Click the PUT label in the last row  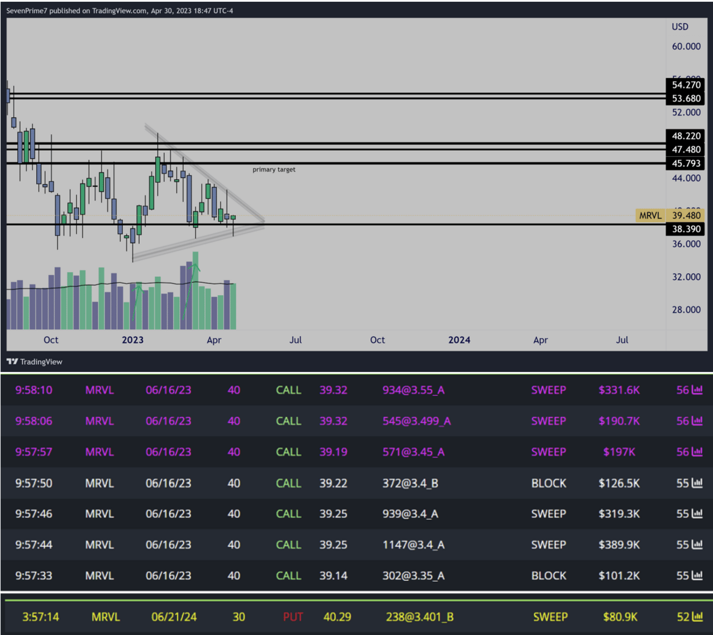[293, 617]
